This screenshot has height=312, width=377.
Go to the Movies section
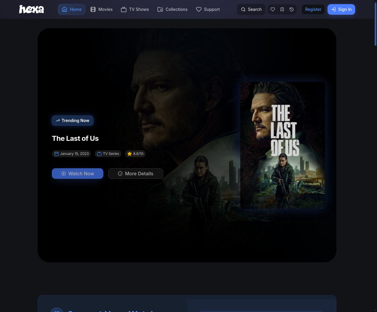click(x=101, y=9)
